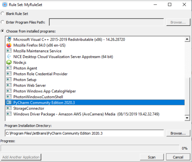Click the Photon Windows App CatalogHelper icon
Screen dimensions: 192x162
9,91
